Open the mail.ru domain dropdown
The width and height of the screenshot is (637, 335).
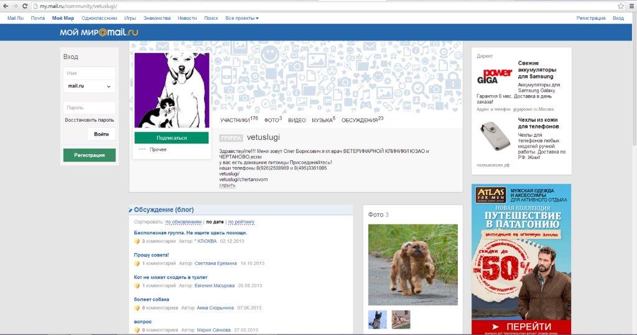point(89,86)
